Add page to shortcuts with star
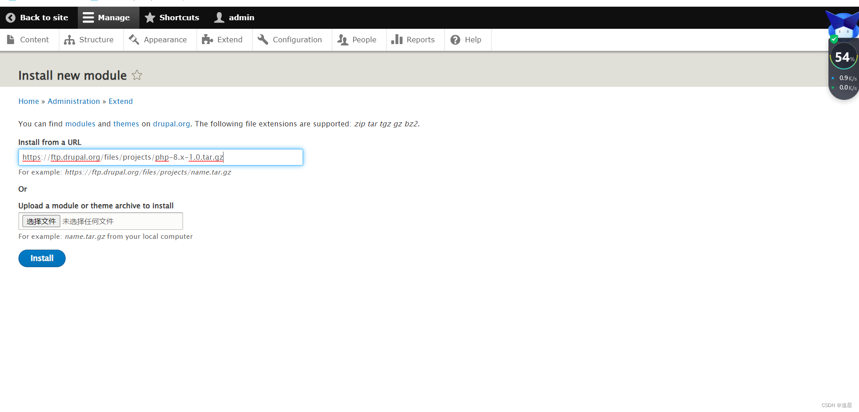Image resolution: width=859 pixels, height=412 pixels. coord(137,75)
